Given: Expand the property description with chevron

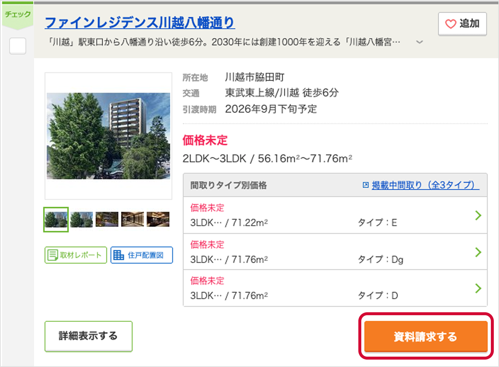Looking at the screenshot, I should (x=419, y=42).
